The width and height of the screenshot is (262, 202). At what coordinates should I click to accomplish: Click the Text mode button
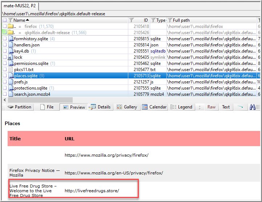coord(226,107)
